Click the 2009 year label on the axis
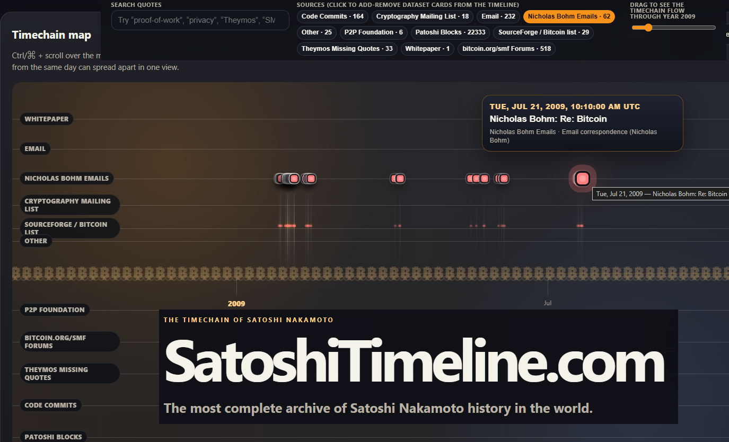The width and height of the screenshot is (729, 442). click(x=236, y=304)
